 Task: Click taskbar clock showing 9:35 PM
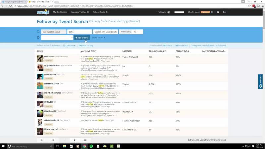259,146
